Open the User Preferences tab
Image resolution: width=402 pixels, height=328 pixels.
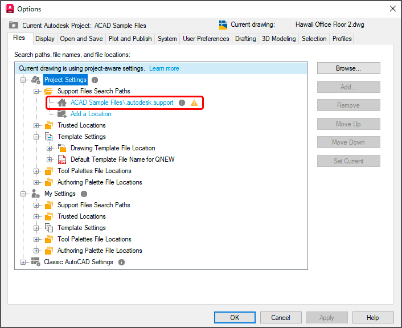tap(206, 39)
